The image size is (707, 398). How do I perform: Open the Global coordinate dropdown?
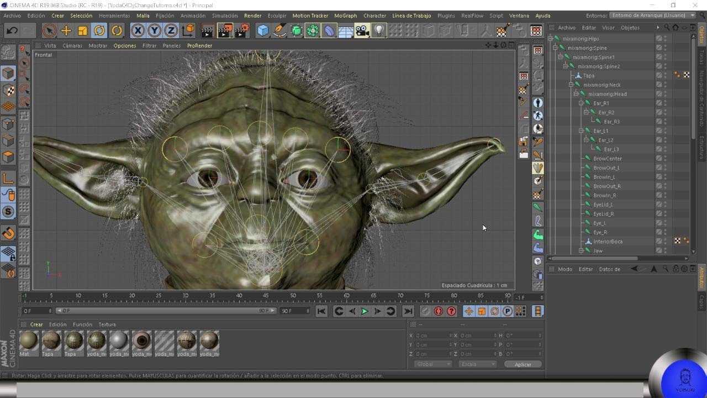(432, 364)
